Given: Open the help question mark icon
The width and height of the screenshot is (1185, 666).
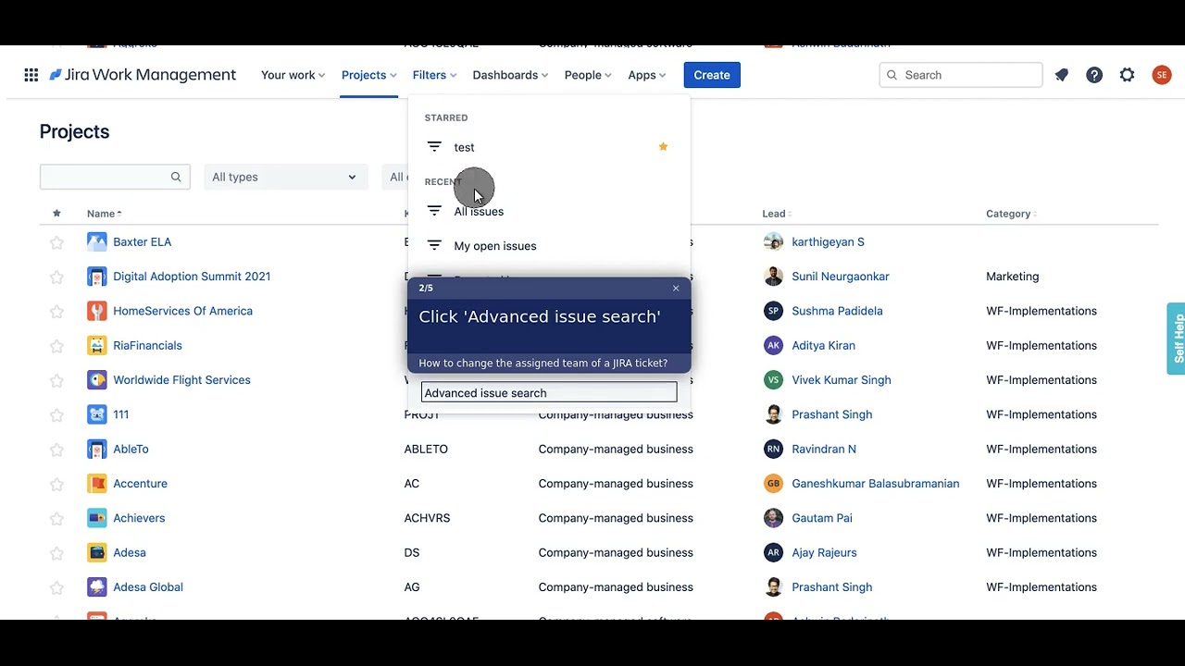Looking at the screenshot, I should click(x=1094, y=75).
